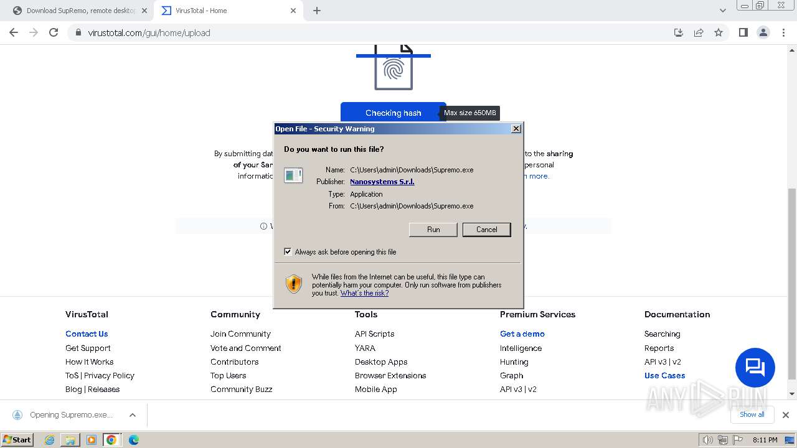Expand the Supremo.exe download options chevron
This screenshot has width=797, height=448.
(x=132, y=415)
